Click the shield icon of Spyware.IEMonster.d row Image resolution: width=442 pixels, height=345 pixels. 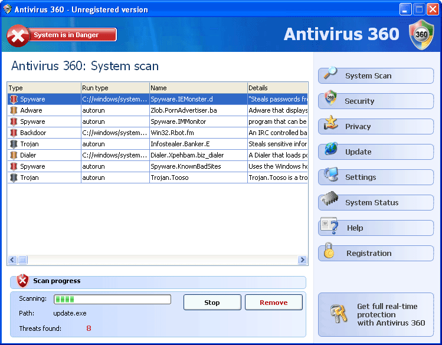point(14,99)
